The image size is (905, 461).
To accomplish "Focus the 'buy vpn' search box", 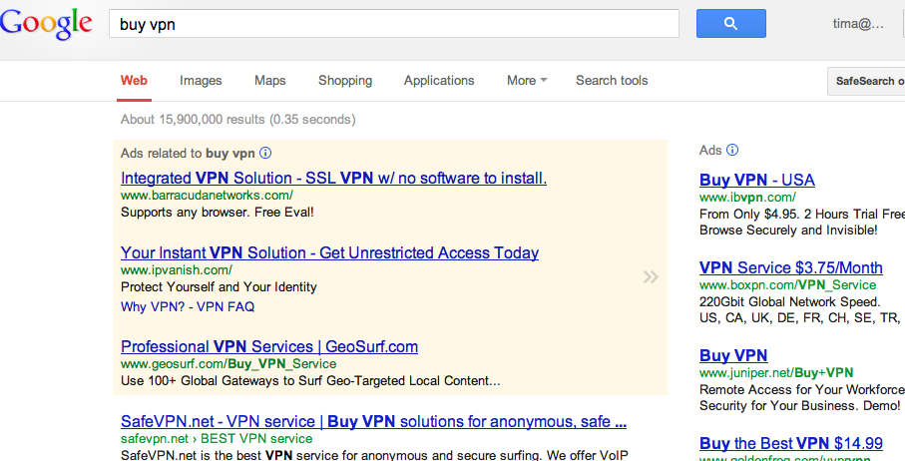I will click(x=393, y=24).
